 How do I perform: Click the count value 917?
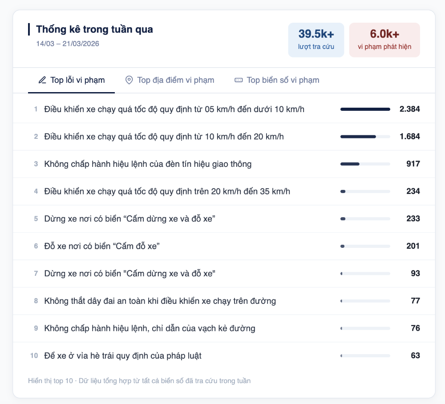pos(414,164)
